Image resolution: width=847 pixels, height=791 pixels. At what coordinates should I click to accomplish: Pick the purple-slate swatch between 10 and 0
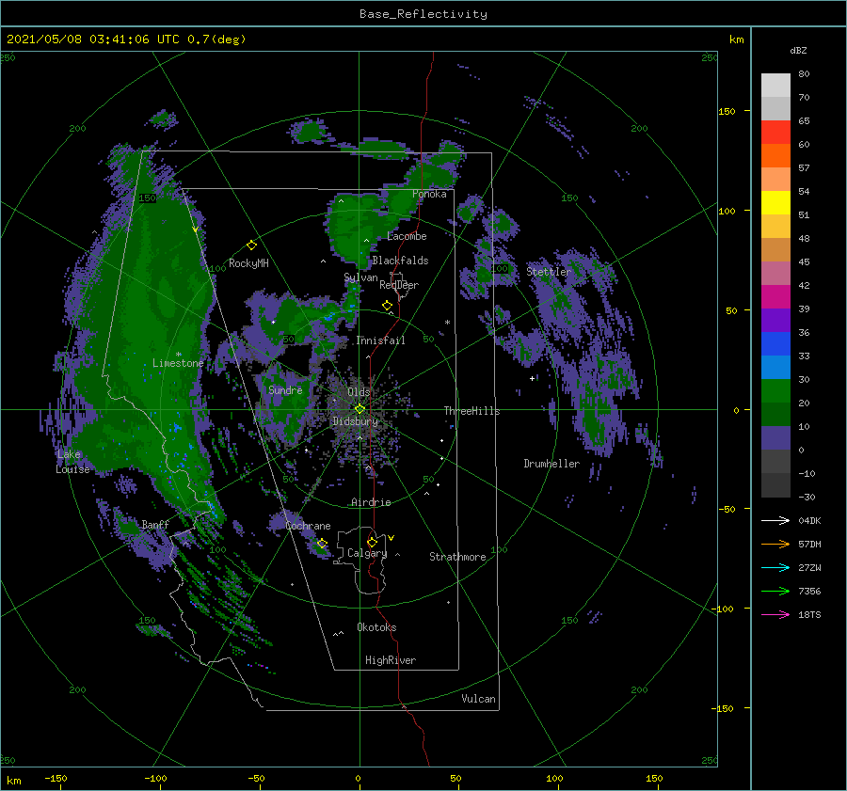(775, 438)
